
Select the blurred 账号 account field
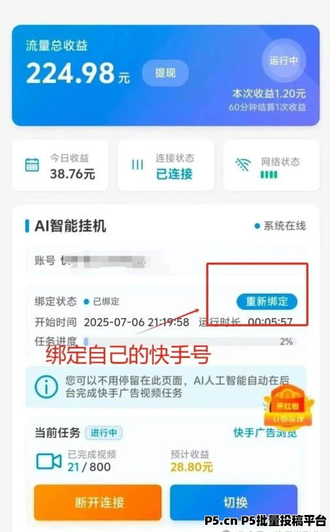(x=166, y=261)
